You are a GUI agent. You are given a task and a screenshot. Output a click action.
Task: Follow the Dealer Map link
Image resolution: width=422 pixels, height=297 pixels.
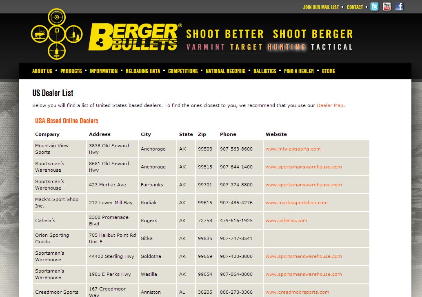(330, 105)
